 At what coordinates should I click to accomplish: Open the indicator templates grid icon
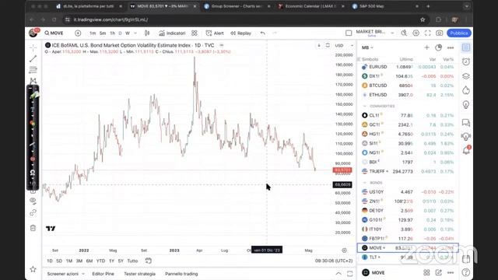click(195, 33)
